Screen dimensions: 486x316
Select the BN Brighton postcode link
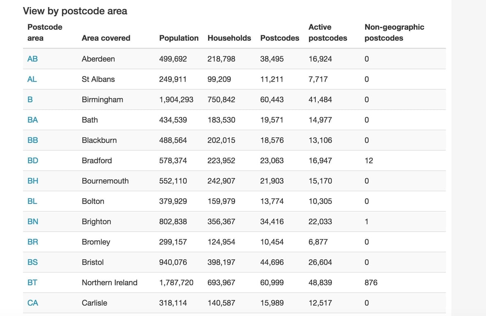tap(32, 221)
